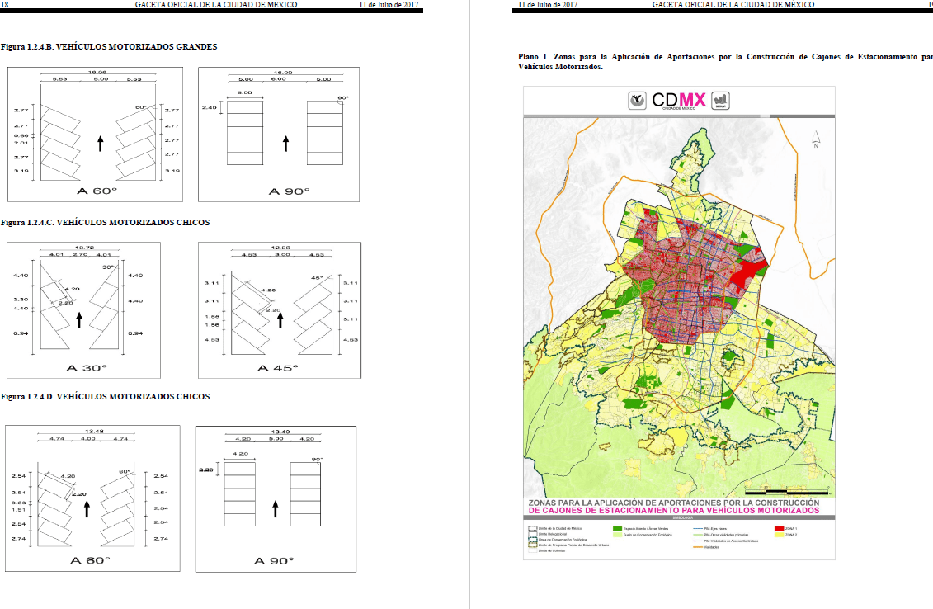The image size is (933, 609).
Task: Click the gray 'SIMBOLOGÍA' legend bar
Action: tap(680, 518)
